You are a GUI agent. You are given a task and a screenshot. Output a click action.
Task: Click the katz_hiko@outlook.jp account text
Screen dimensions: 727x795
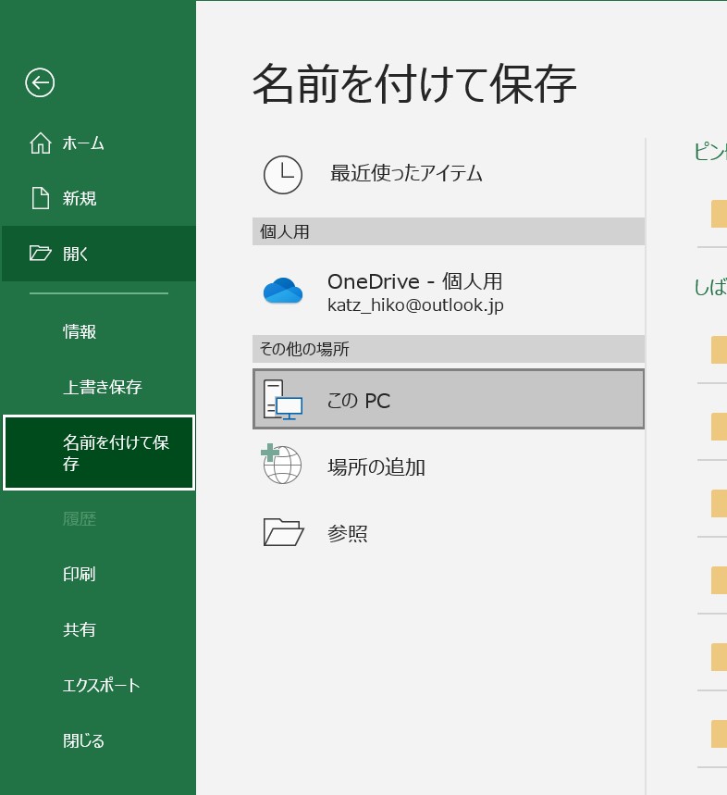coord(415,305)
